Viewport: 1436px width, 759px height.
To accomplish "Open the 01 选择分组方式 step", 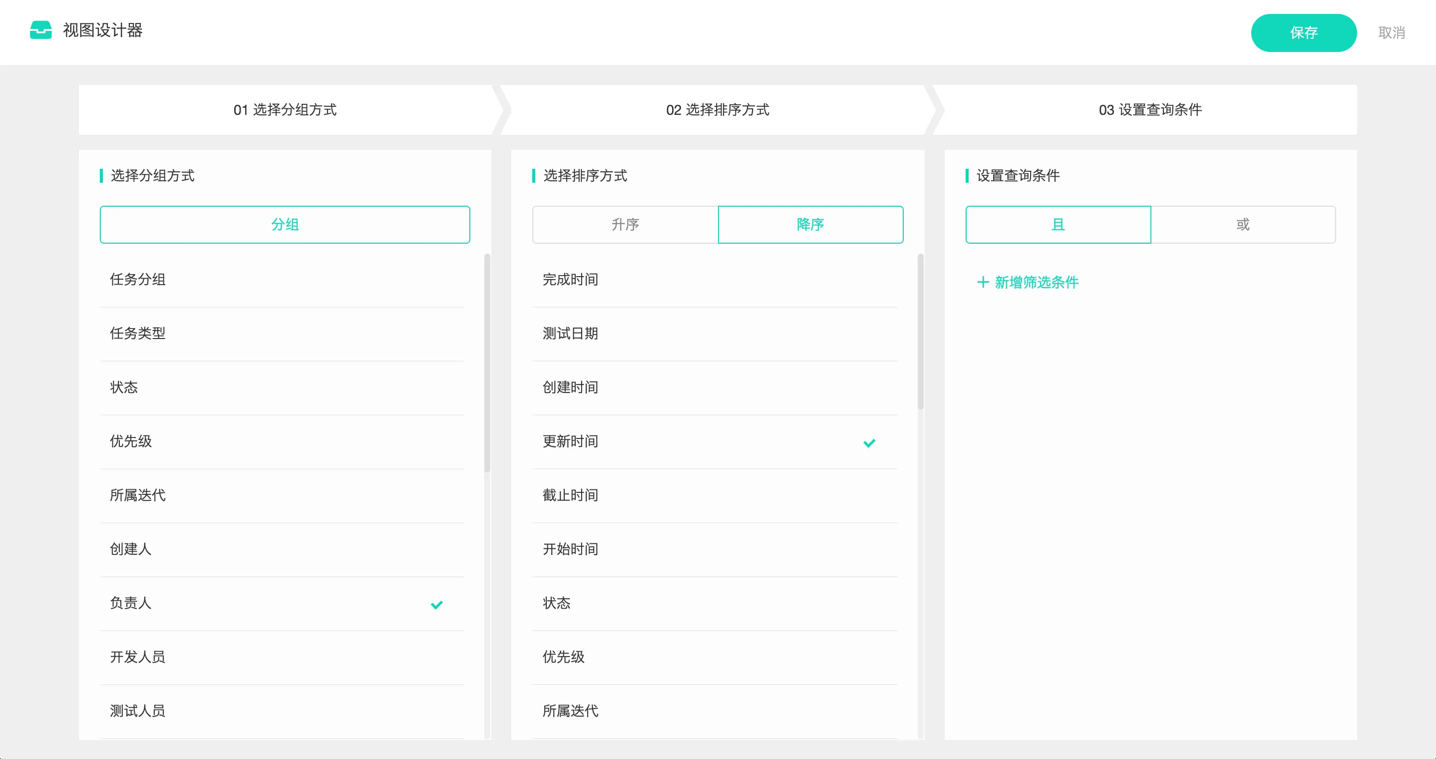I will [285, 110].
